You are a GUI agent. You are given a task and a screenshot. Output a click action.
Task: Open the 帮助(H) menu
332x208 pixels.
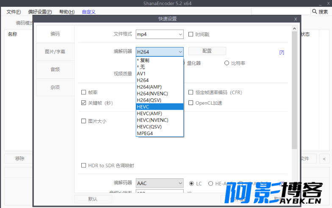tap(67, 12)
